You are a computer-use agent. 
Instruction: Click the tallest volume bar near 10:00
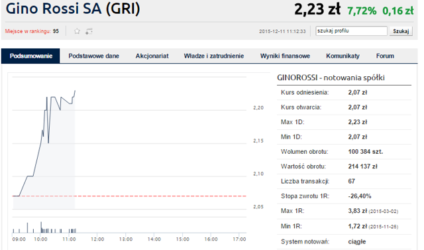(41, 227)
